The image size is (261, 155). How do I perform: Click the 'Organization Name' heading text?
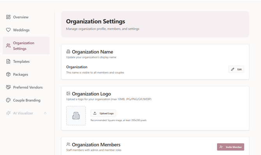coord(92,52)
